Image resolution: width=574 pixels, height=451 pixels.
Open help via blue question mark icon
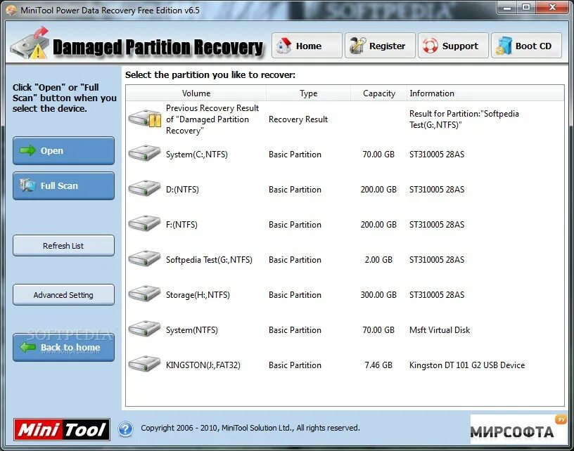click(x=125, y=429)
